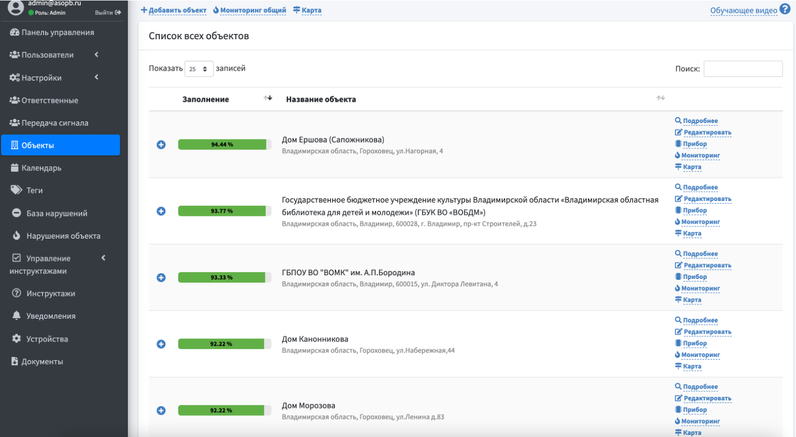The width and height of the screenshot is (796, 437).
Task: Expand Управление инструктажами submenu chevron
Action: tap(103, 258)
